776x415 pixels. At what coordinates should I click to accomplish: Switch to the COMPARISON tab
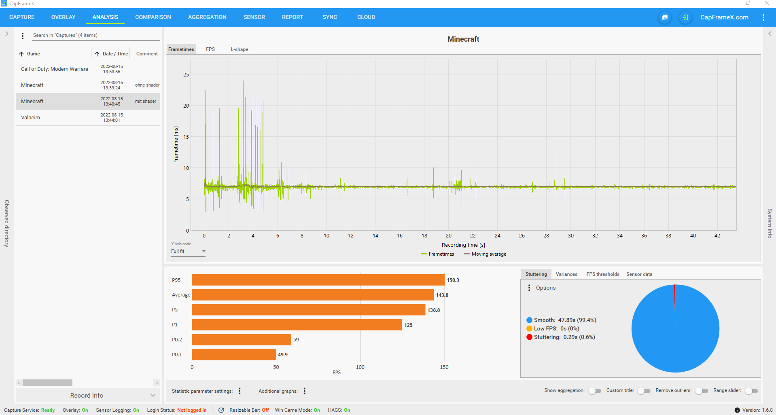tap(153, 17)
